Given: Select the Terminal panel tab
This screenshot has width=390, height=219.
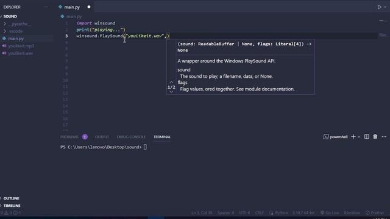Looking at the screenshot, I should [162, 137].
